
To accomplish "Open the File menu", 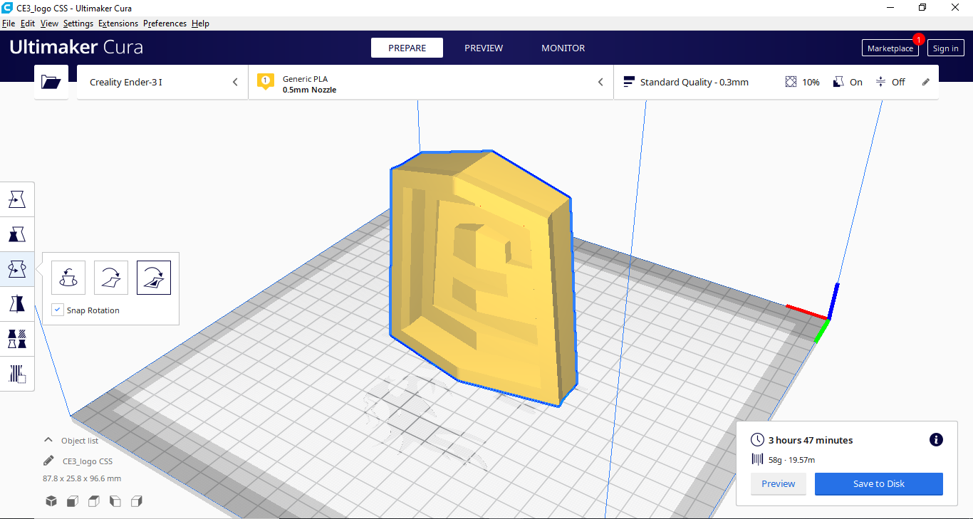I will (x=9, y=23).
